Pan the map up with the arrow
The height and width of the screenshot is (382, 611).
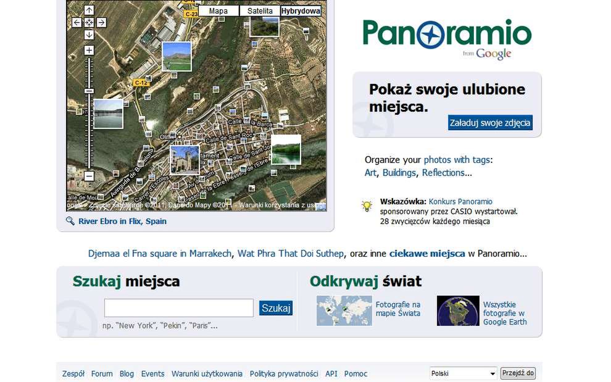[x=89, y=10]
